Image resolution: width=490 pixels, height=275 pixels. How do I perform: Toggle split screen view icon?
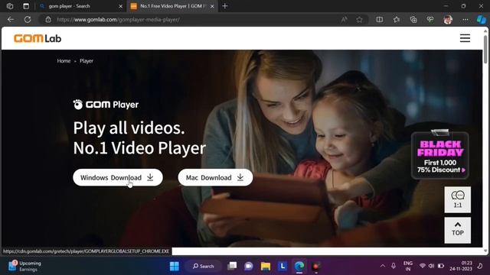click(x=380, y=20)
